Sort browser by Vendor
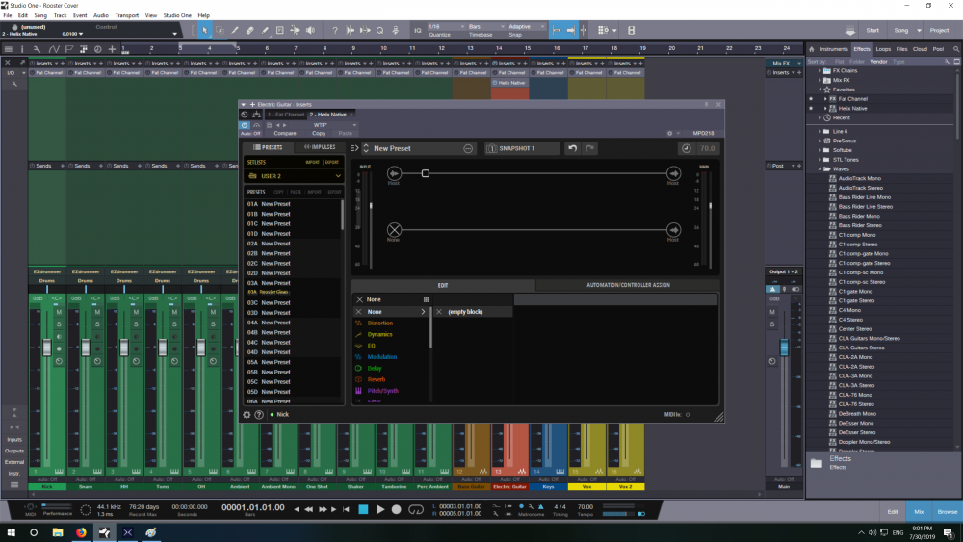Screen dimensions: 963x542 coord(878,62)
